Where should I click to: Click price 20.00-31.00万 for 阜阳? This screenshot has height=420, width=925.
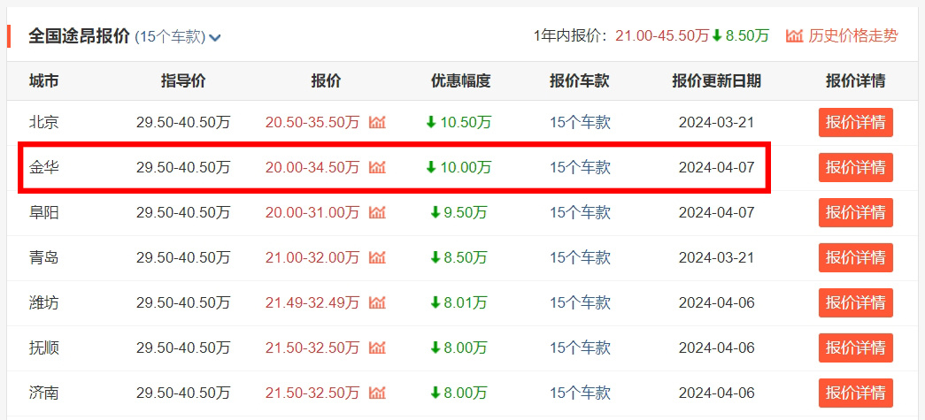pyautogui.click(x=312, y=212)
